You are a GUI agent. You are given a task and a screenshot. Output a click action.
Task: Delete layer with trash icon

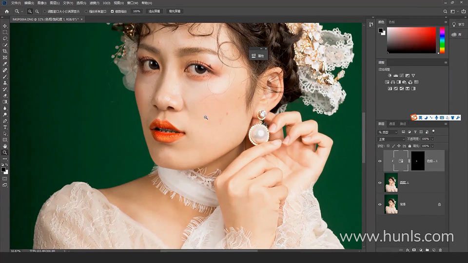(440, 250)
